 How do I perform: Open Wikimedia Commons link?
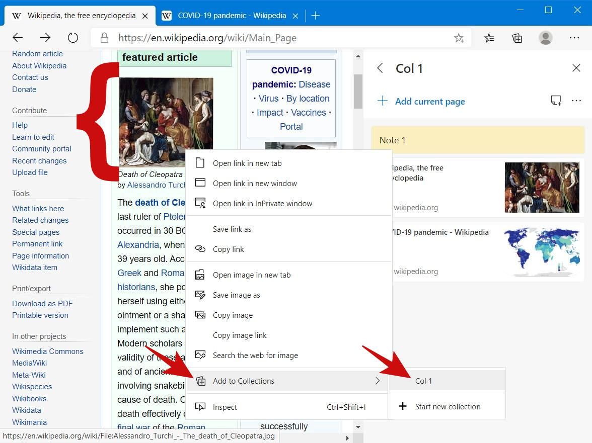47,351
